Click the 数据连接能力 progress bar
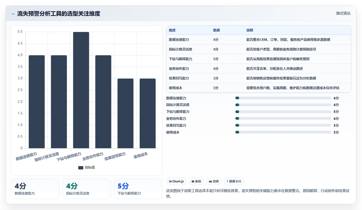This screenshot has height=210, width=362. 283,98
